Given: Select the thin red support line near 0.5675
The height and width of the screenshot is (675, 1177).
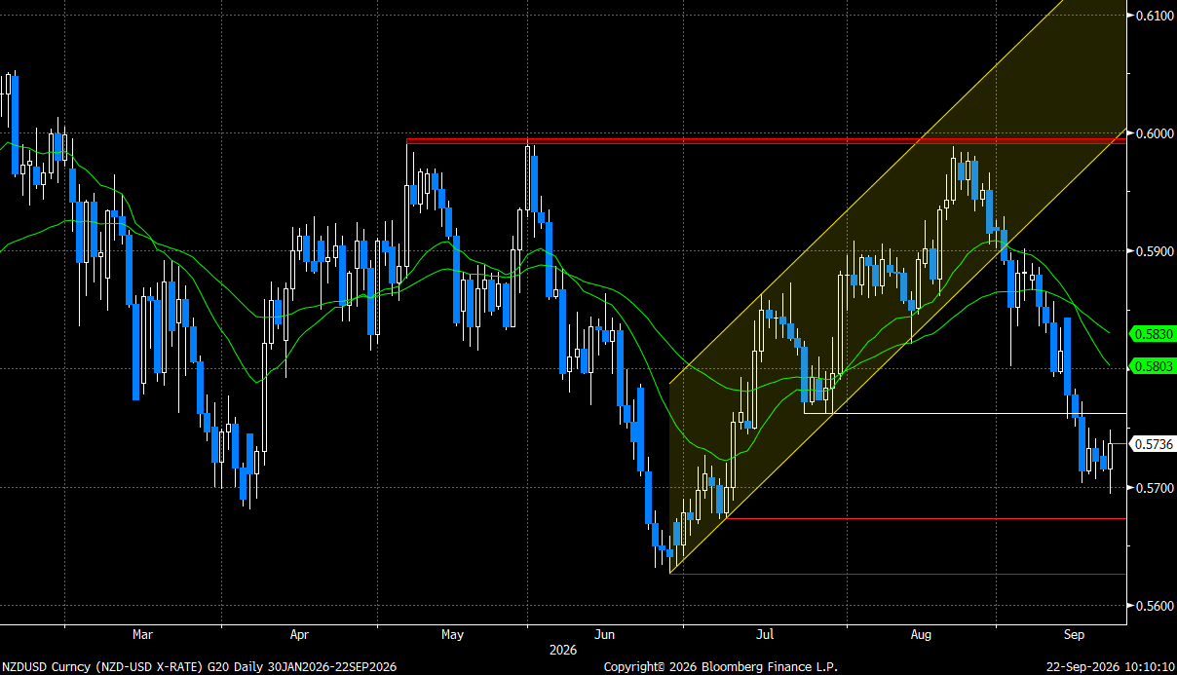Looking at the screenshot, I should [x=926, y=518].
